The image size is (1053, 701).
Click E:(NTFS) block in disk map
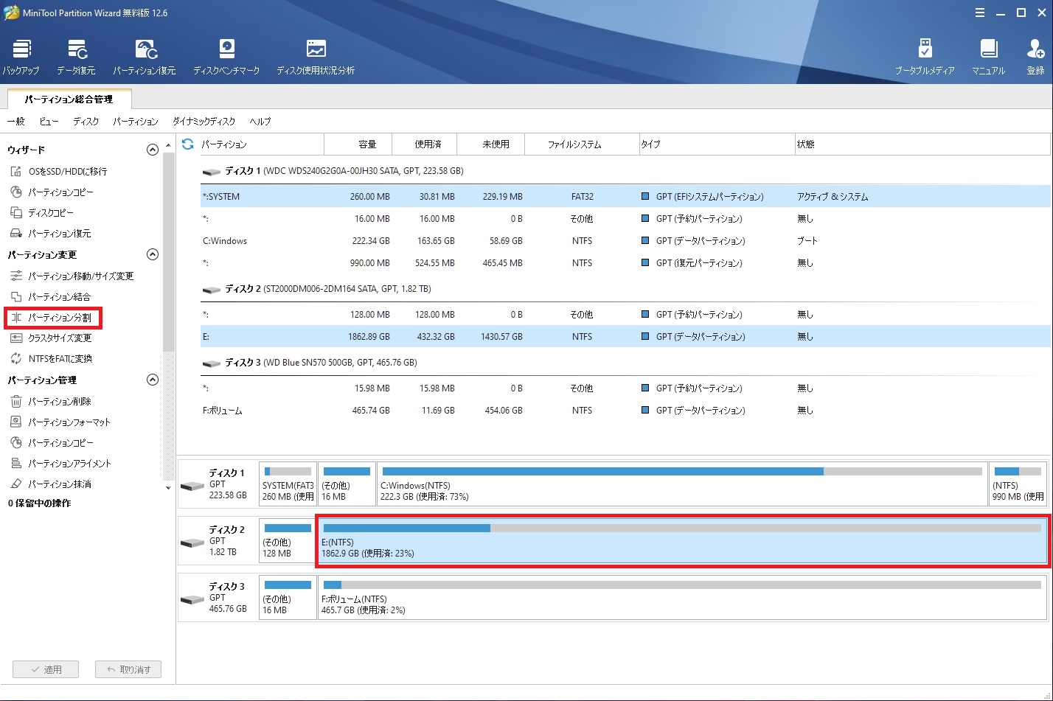pyautogui.click(x=682, y=541)
